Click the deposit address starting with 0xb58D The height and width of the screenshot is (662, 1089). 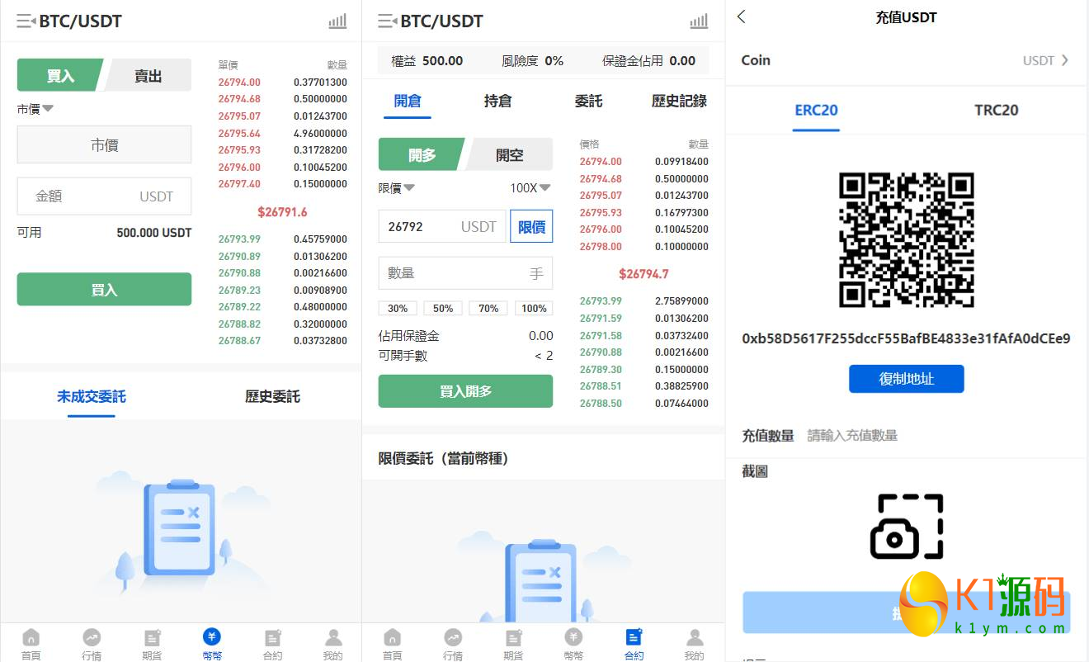point(906,338)
